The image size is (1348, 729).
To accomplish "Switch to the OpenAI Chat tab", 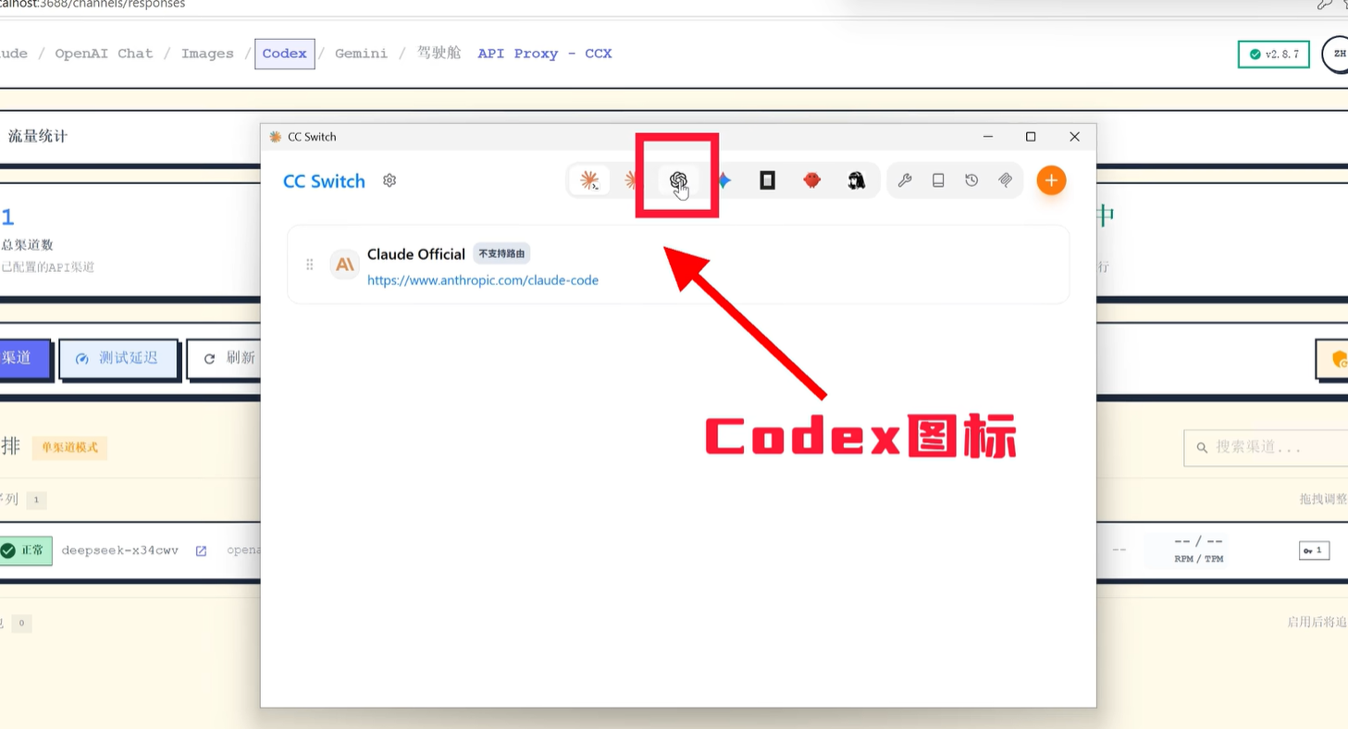I will pos(104,54).
